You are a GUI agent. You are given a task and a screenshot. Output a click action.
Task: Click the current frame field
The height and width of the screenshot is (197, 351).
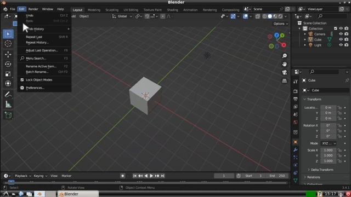point(224,176)
